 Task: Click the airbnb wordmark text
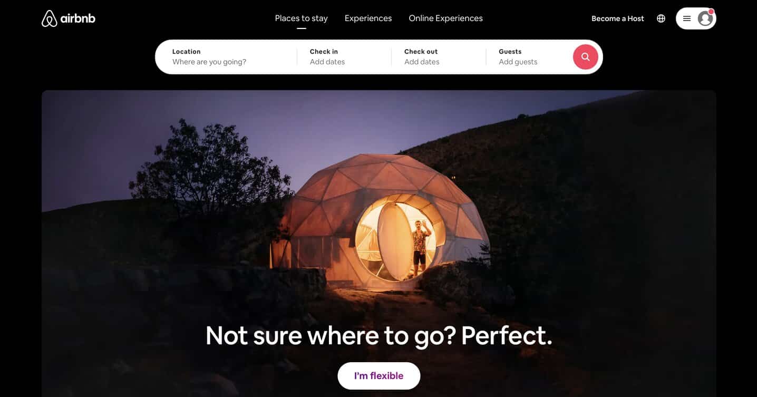pyautogui.click(x=78, y=18)
